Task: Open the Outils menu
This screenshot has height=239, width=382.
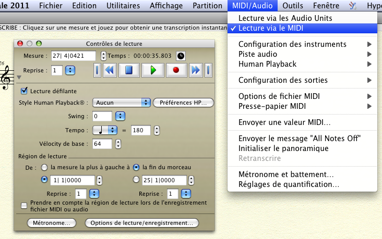Action: 293,5
